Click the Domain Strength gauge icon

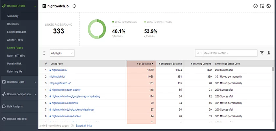pyautogui.click(x=4, y=119)
